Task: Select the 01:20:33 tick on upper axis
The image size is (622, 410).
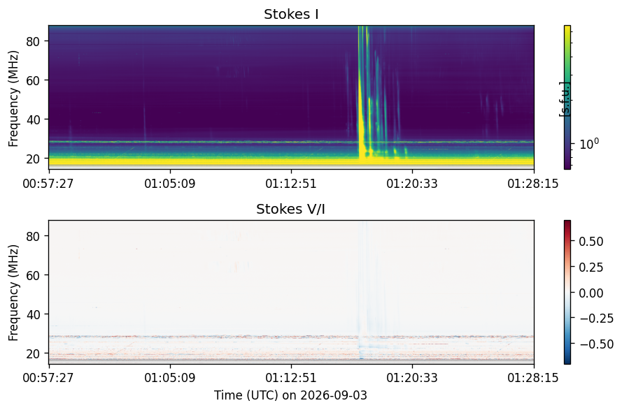Action: pos(412,184)
